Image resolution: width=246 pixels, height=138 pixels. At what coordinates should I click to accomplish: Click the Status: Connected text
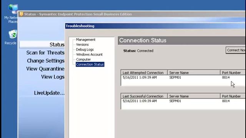pyautogui.click(x=138, y=51)
